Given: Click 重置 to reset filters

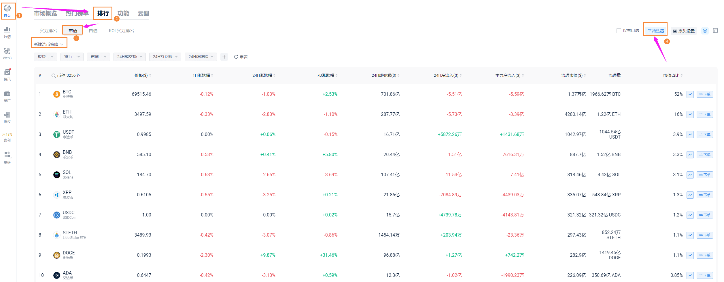Looking at the screenshot, I should [241, 57].
